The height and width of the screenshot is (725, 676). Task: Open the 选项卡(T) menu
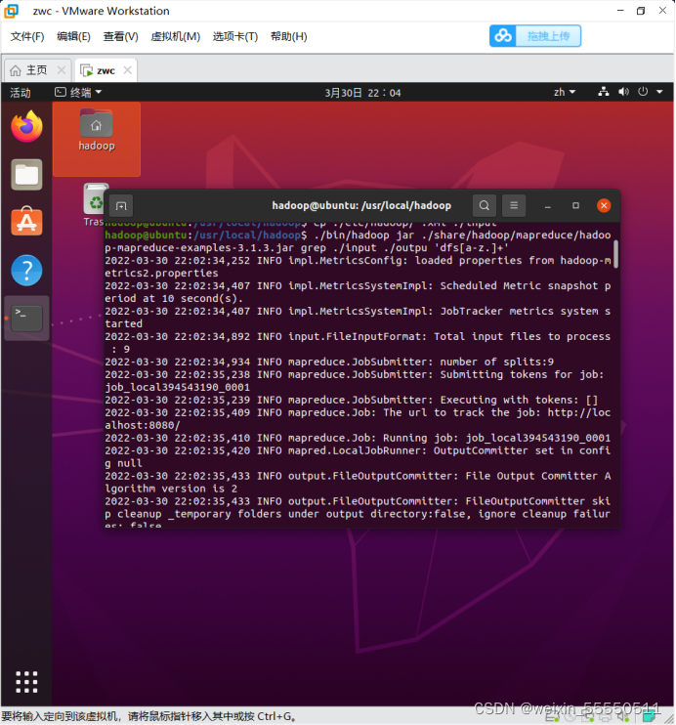[x=235, y=36]
